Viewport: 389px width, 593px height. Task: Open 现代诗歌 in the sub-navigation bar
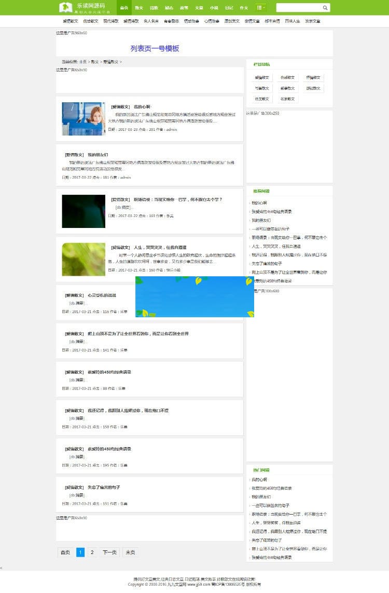(111, 21)
